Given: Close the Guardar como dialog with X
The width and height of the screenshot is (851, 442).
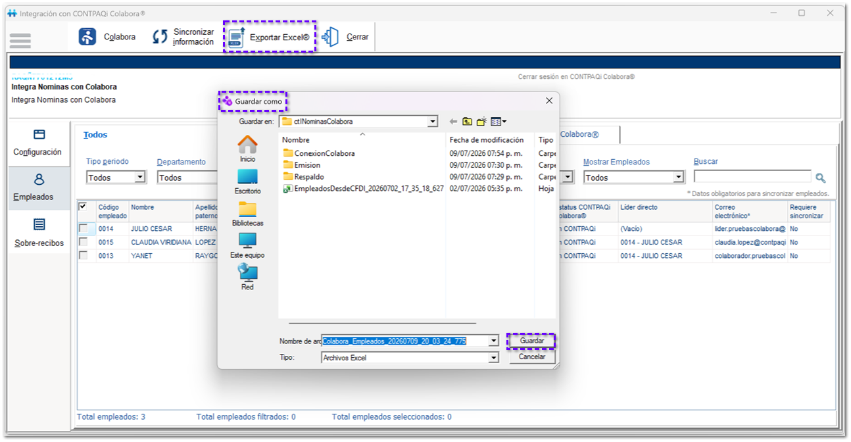Looking at the screenshot, I should [549, 101].
